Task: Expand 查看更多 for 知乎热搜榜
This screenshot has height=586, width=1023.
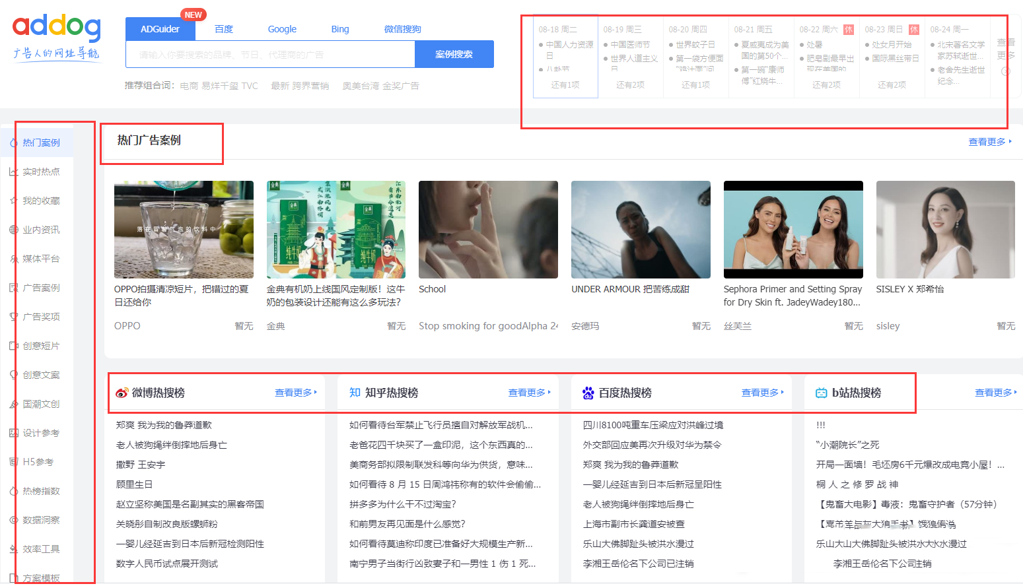Action: click(x=529, y=393)
